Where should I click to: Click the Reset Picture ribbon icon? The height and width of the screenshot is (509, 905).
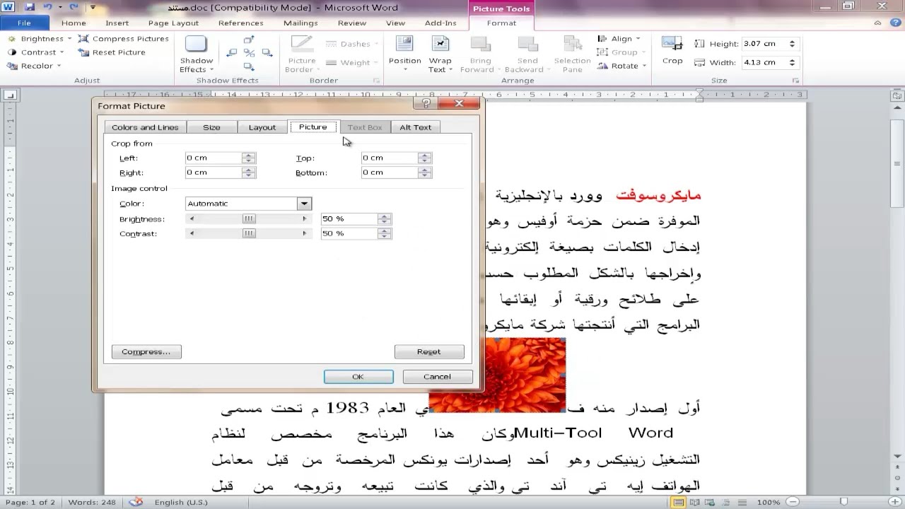tap(83, 52)
